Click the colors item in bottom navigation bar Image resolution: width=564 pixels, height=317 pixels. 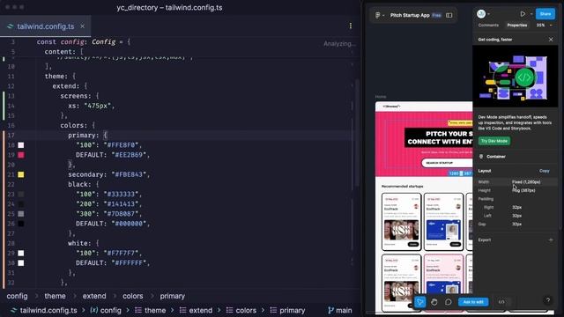pyautogui.click(x=241, y=310)
